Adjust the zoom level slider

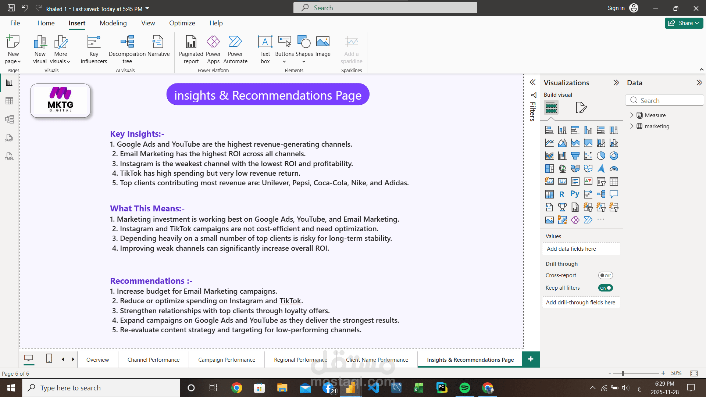[623, 373]
